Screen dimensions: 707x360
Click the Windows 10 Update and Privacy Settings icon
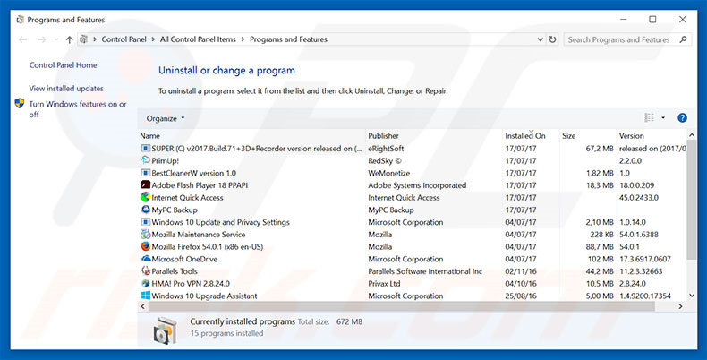145,222
